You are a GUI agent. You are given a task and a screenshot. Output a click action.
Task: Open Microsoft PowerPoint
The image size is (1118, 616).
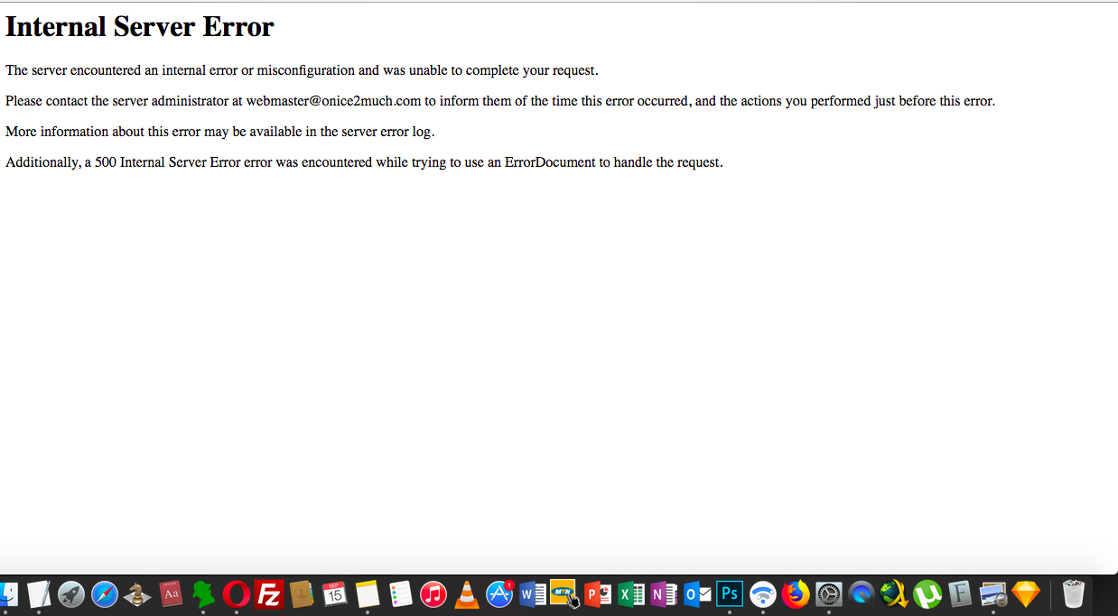[x=598, y=594]
